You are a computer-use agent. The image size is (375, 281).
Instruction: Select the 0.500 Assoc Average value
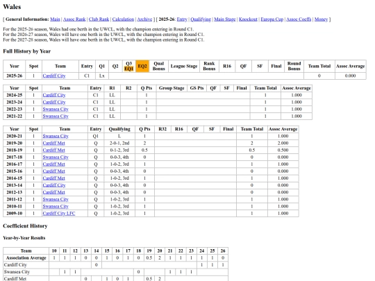point(283,151)
